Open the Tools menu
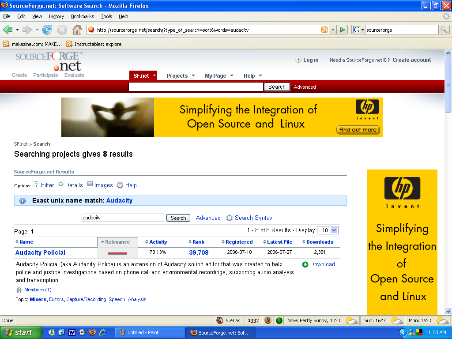Viewport: 452px width, 339px height. point(106,16)
